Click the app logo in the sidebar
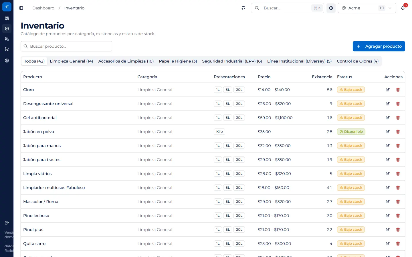Screen dimensions: 412x257 [7, 7]
